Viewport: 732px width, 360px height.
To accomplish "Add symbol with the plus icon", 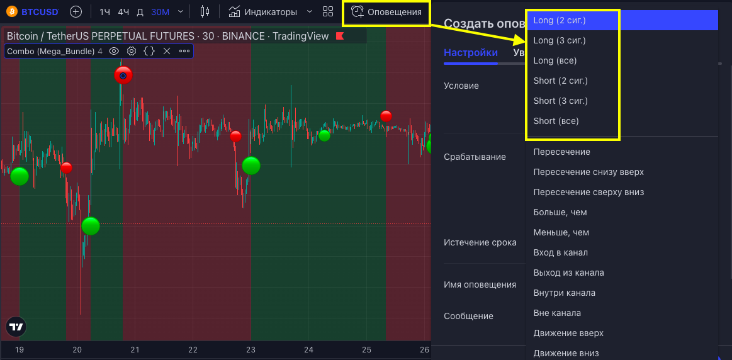I will [76, 12].
